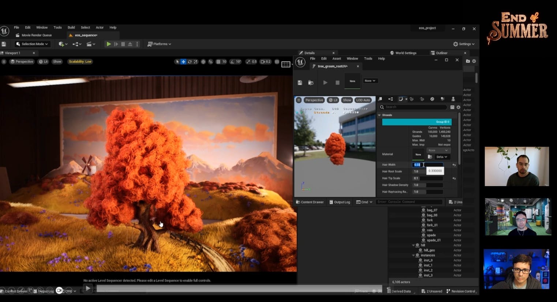Screen dimensions: 557x302
Task: Toggle rotation angle snapping in viewport
Action: coord(233,62)
